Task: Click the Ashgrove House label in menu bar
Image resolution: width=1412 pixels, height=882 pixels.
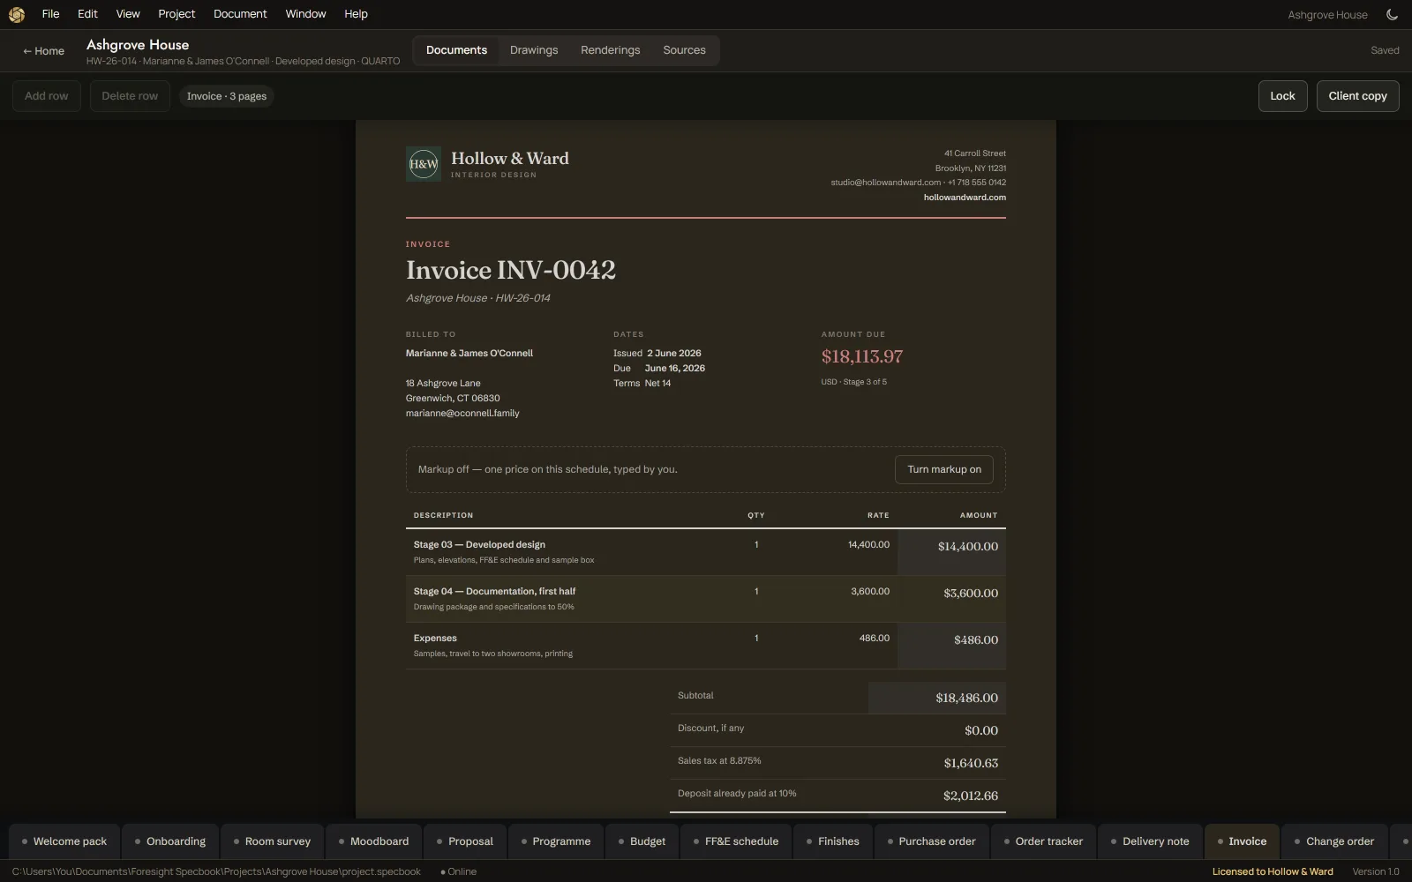Action: pyautogui.click(x=1327, y=15)
